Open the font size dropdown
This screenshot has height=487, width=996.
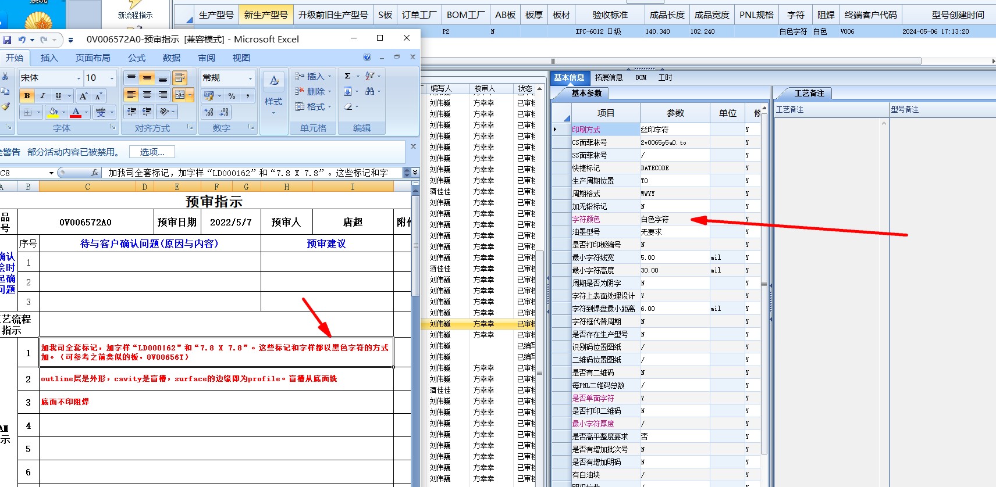click(112, 78)
